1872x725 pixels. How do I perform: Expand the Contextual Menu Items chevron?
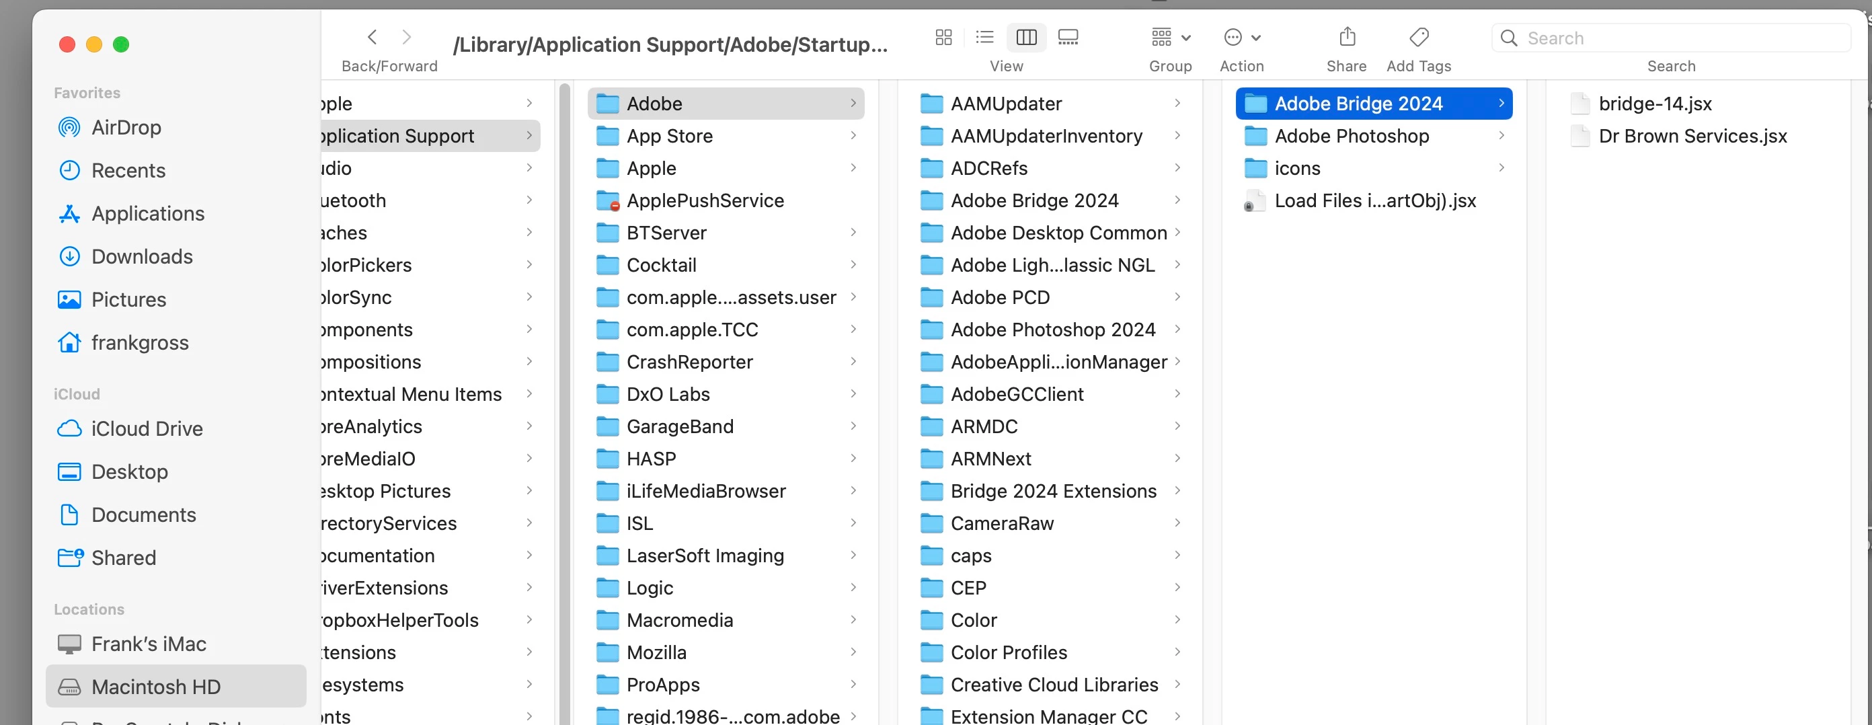[529, 394]
